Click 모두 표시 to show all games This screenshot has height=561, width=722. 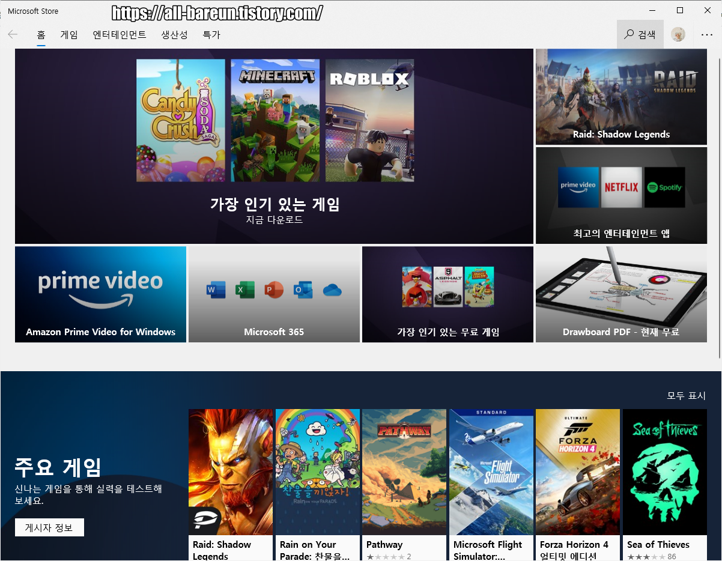(x=687, y=396)
